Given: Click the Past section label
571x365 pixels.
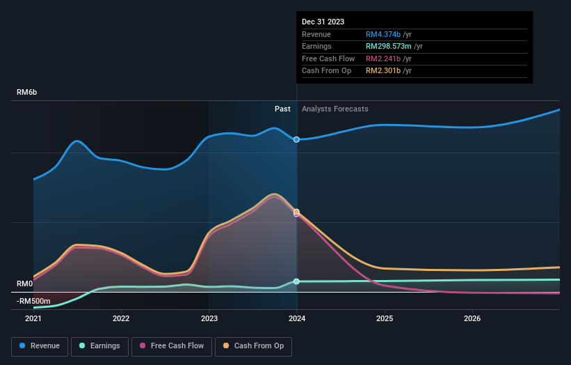Looking at the screenshot, I should coord(282,109).
